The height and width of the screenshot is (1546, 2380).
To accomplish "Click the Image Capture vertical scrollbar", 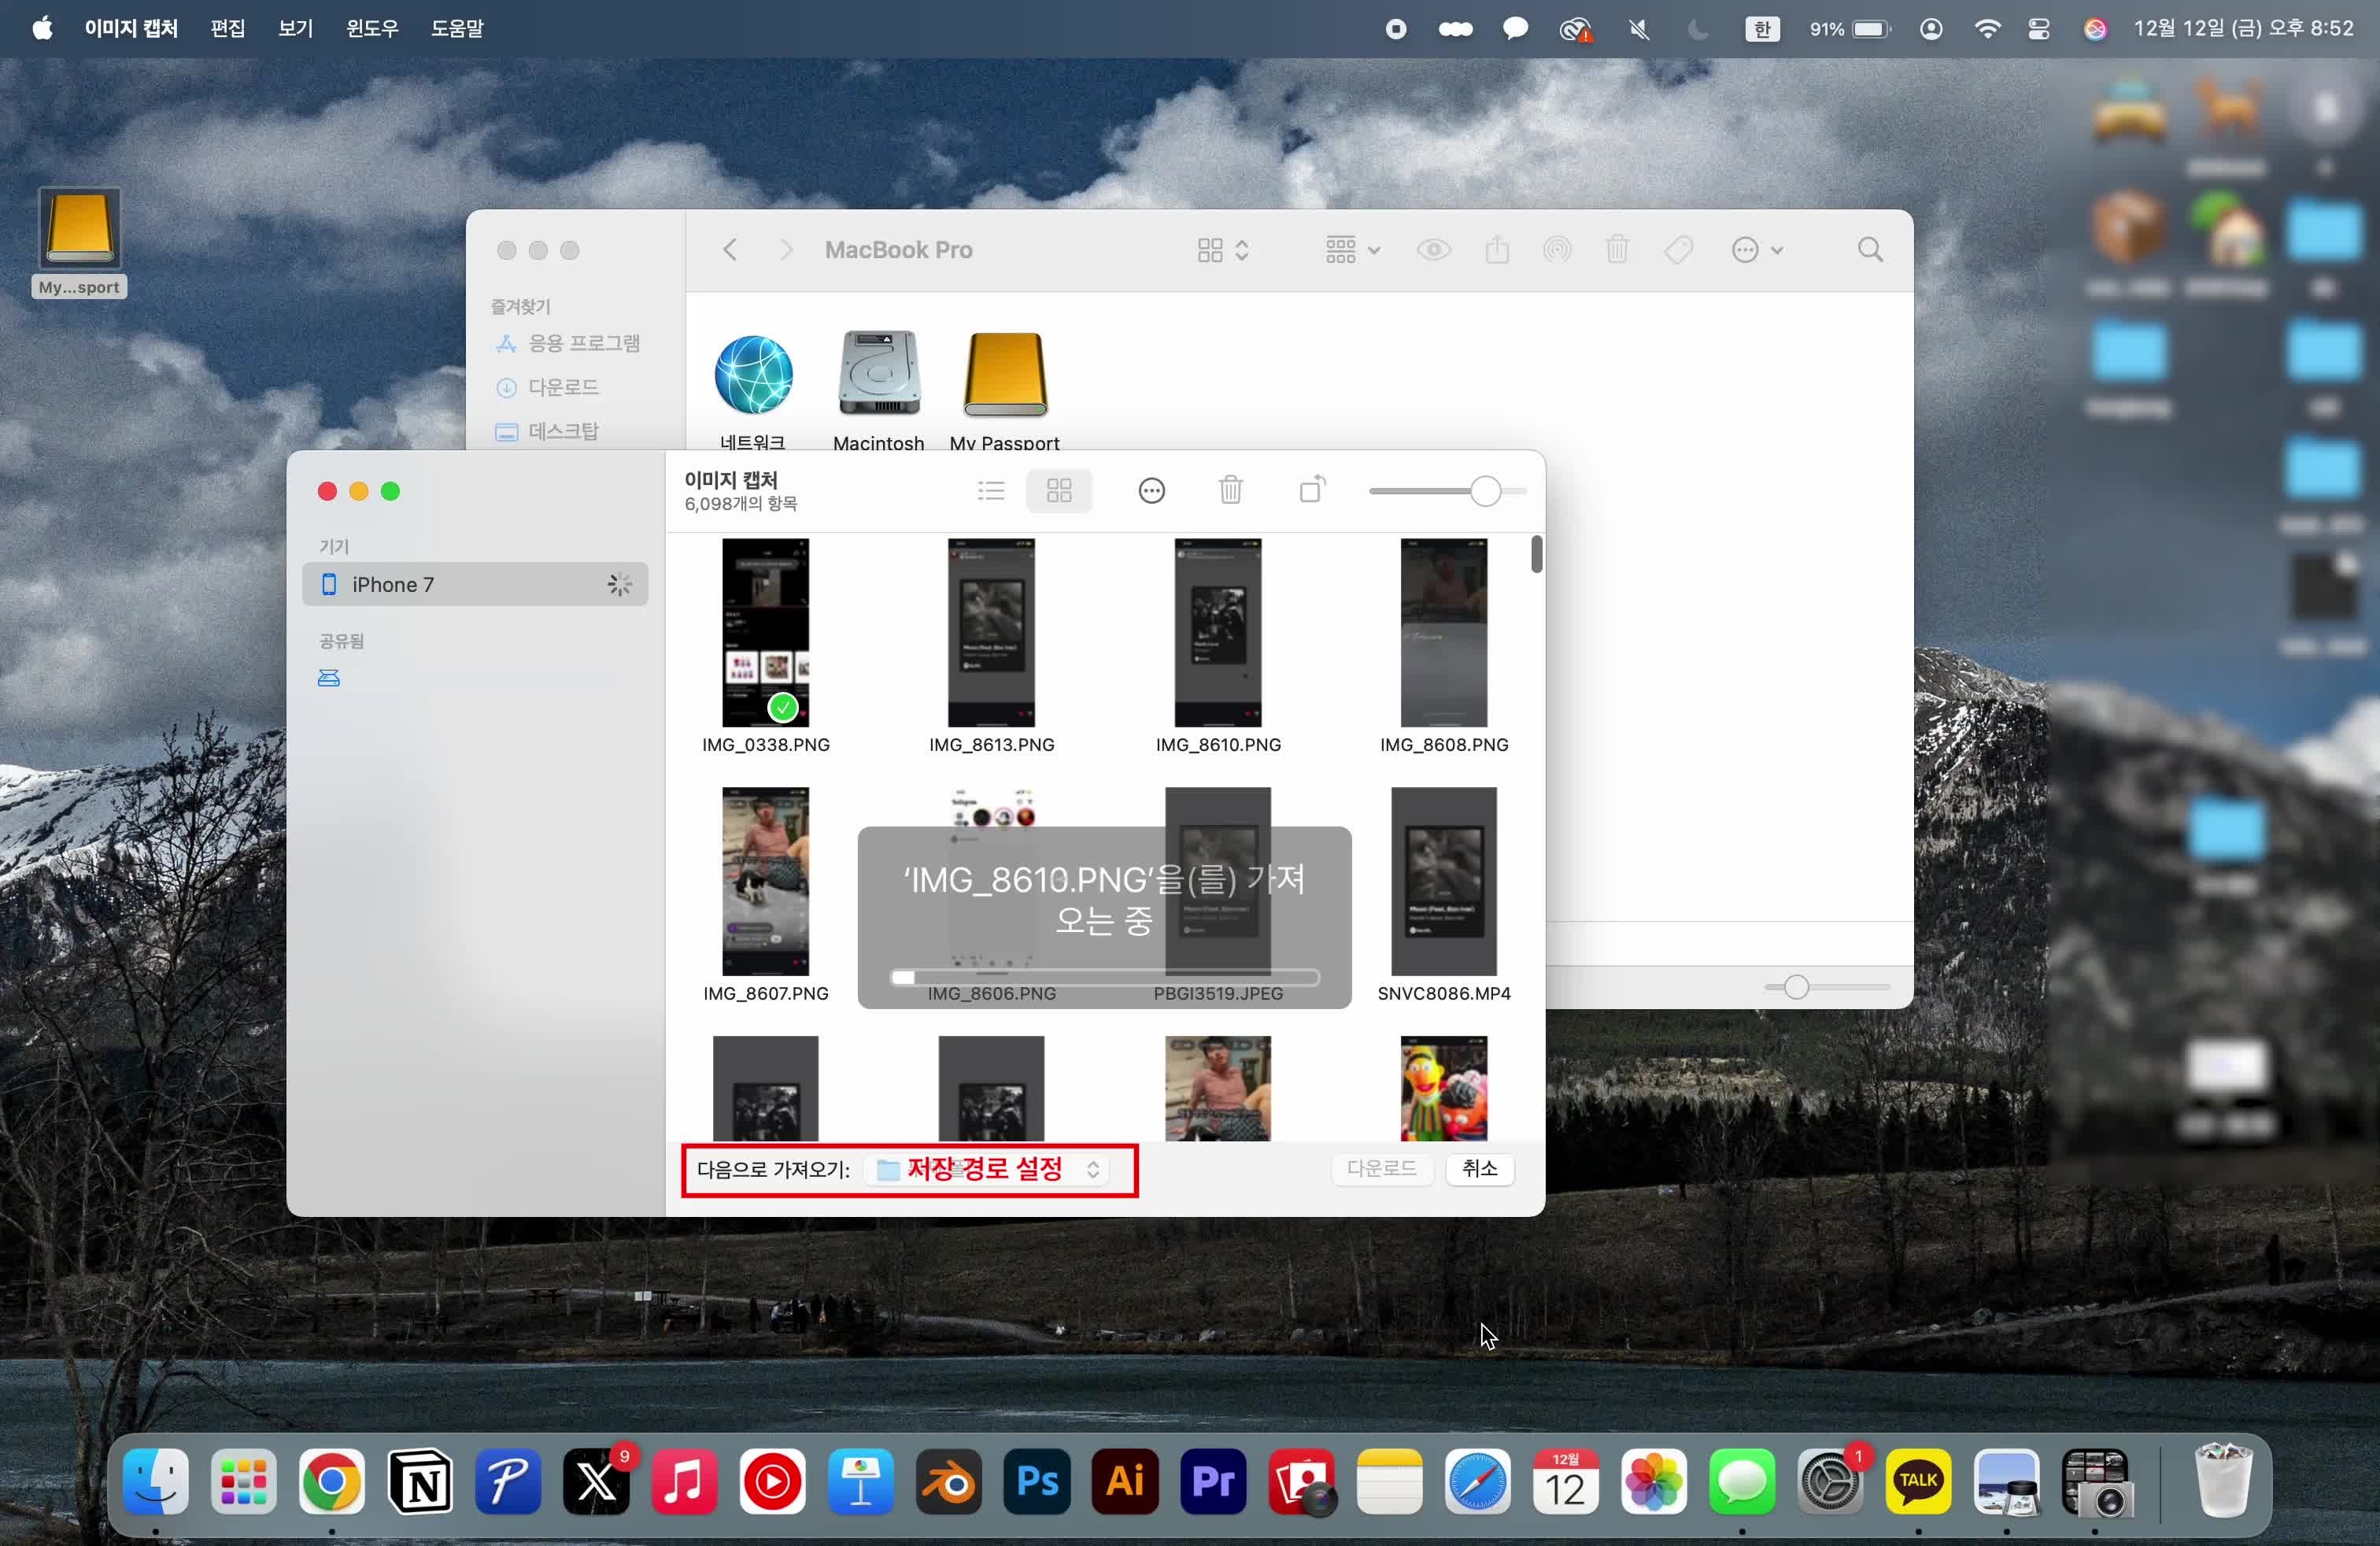I will pyautogui.click(x=1537, y=555).
